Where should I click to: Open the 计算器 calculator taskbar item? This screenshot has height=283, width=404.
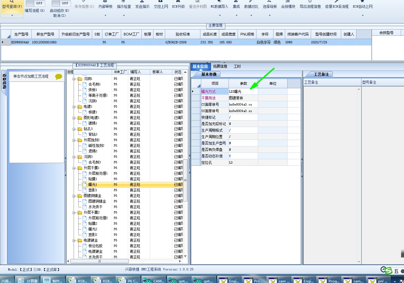coord(28,280)
